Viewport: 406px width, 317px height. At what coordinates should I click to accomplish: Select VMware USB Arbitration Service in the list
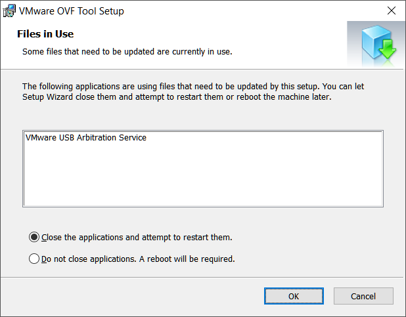pos(86,138)
